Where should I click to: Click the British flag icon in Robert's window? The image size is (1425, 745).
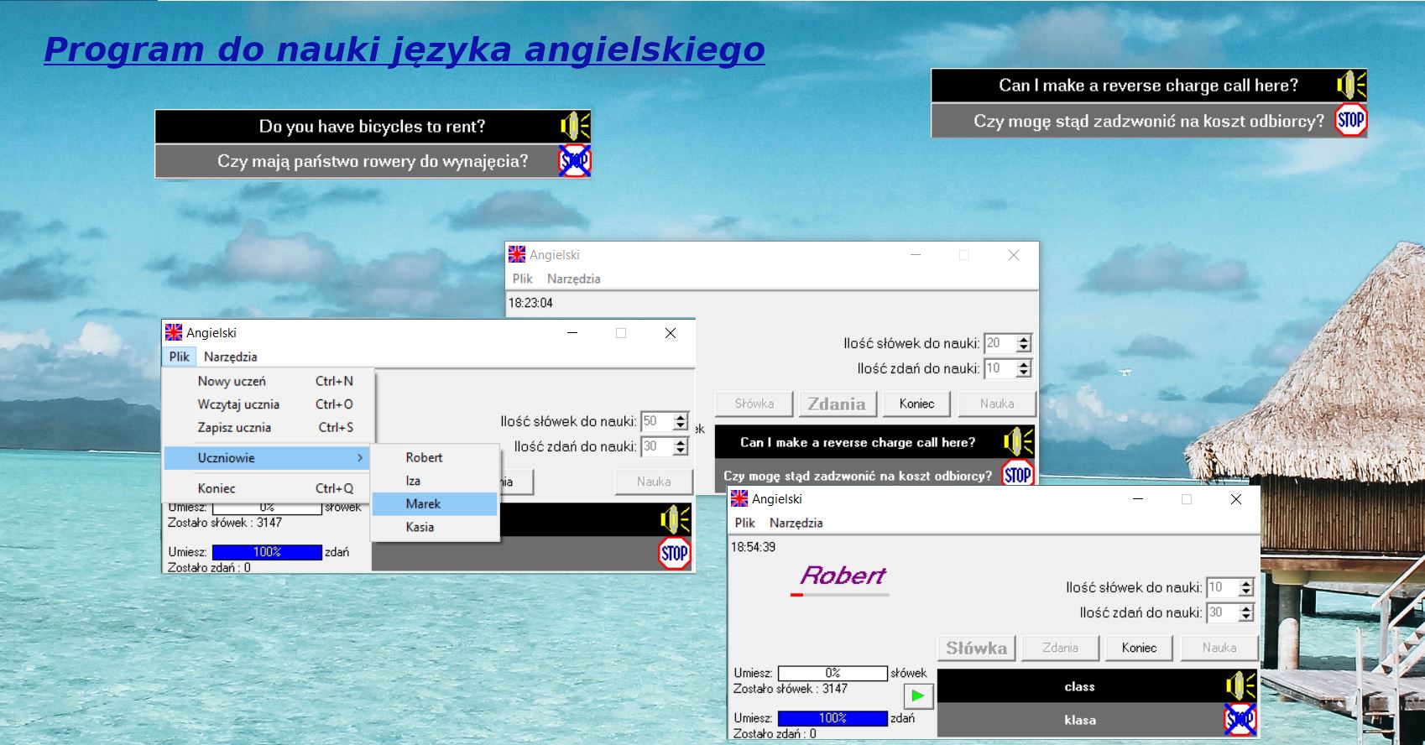coord(739,499)
